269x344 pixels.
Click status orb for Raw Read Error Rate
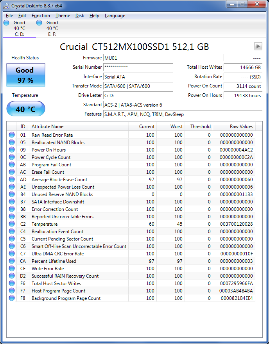pos(12,135)
